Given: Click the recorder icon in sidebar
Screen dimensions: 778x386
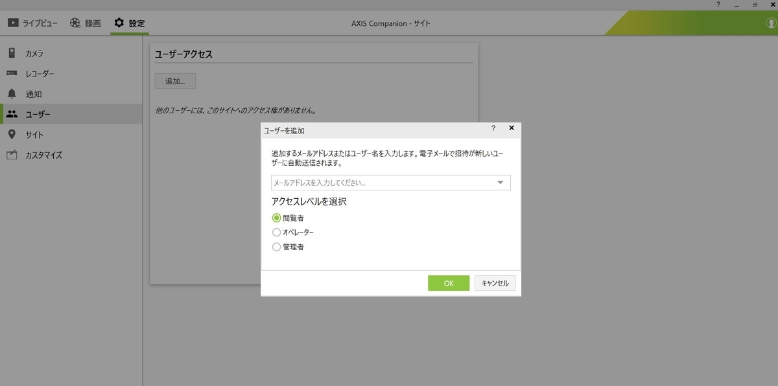Looking at the screenshot, I should 12,73.
